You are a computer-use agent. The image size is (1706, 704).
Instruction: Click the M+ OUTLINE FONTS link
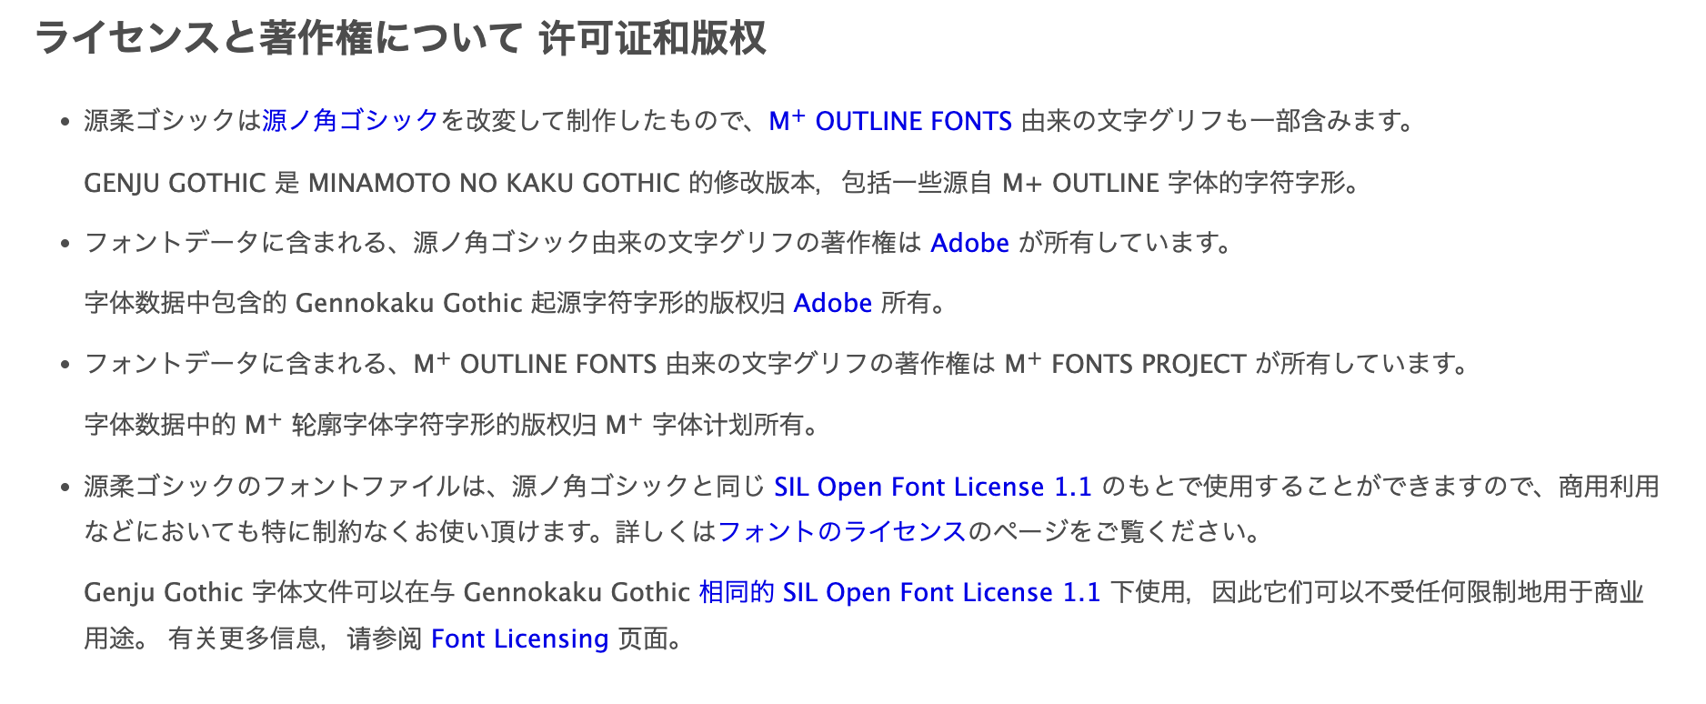click(x=889, y=121)
